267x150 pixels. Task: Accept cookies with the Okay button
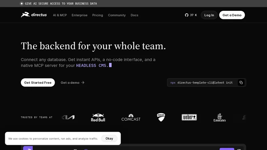[109, 138]
